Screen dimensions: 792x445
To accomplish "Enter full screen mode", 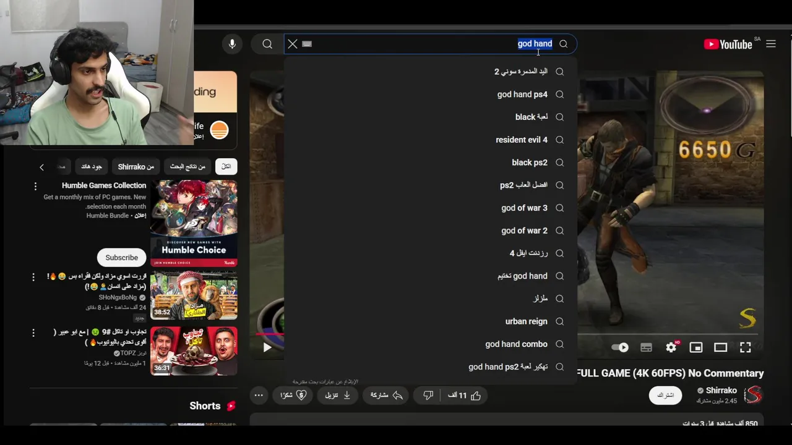I will 746,347.
